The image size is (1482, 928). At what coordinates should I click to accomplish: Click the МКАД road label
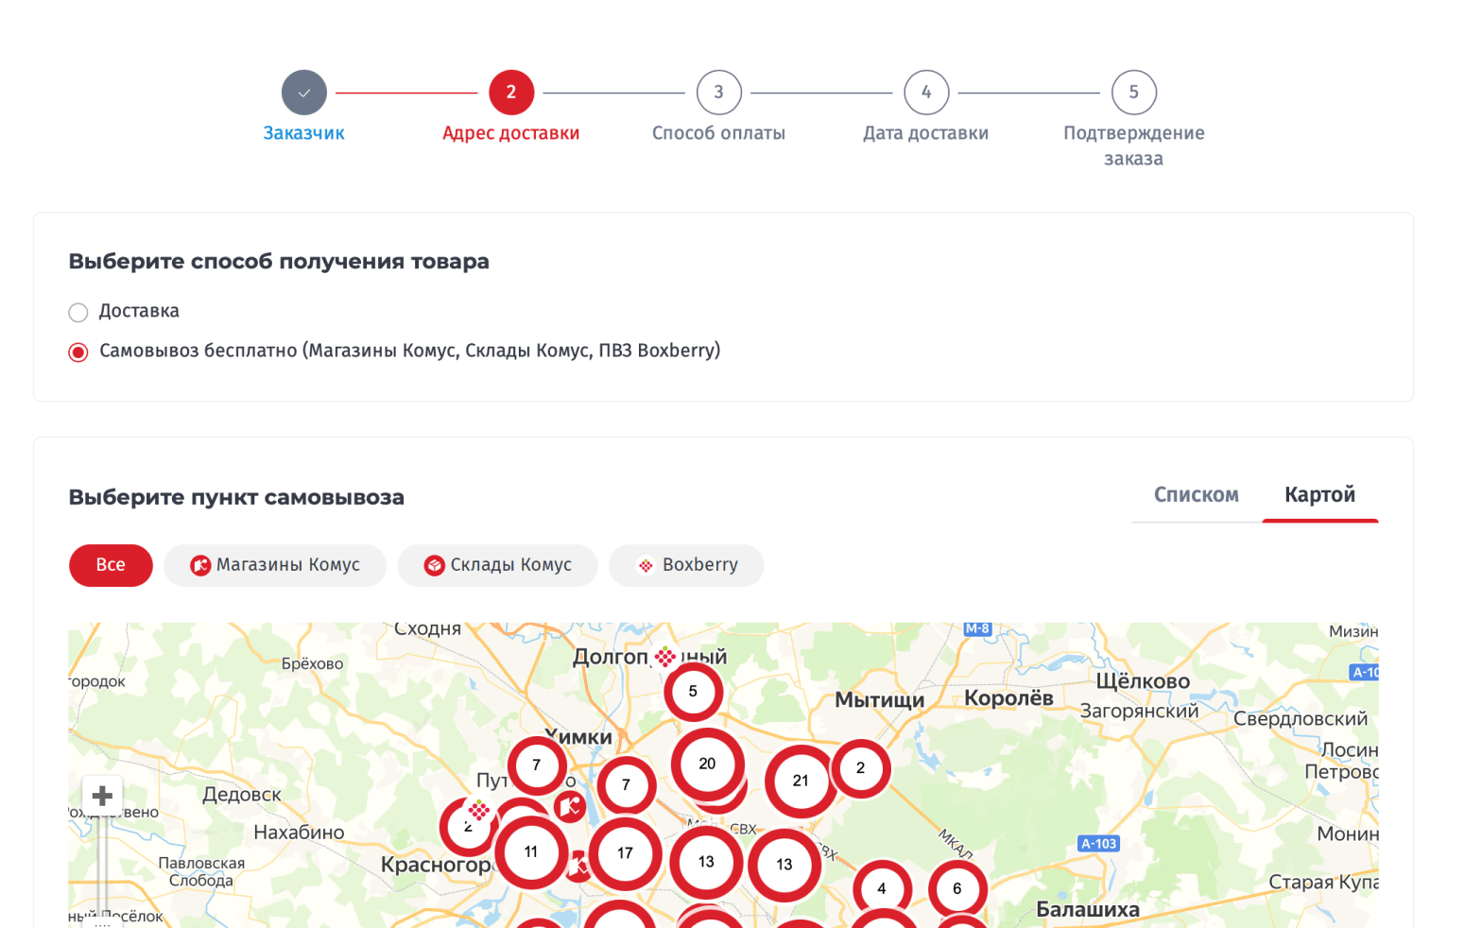(x=956, y=843)
